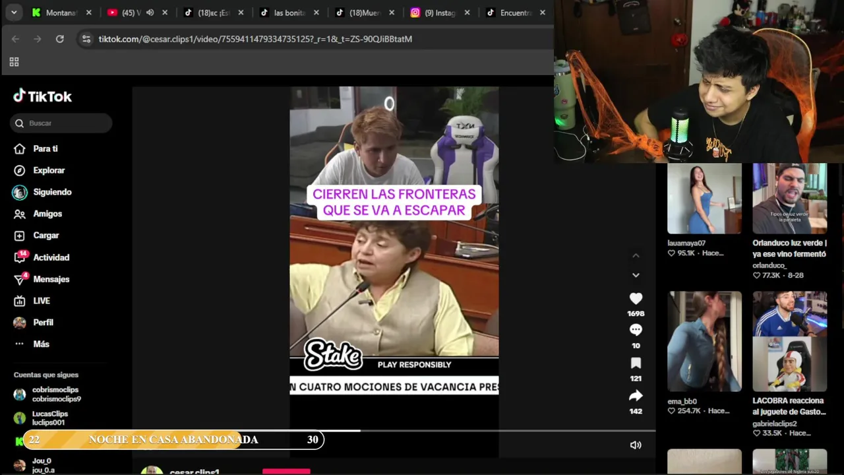Open Actividad notifications
The width and height of the screenshot is (844, 475).
click(x=42, y=257)
